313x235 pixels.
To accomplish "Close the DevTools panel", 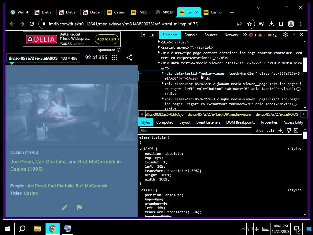I will click(x=301, y=35).
